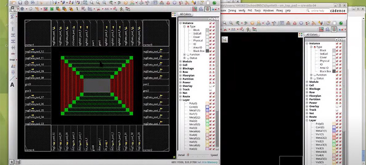Image resolution: width=366 pixels, height=165 pixels.
Task: Toggle Route visibility checkbox in right window panel
Action: pyautogui.click(x=337, y=117)
